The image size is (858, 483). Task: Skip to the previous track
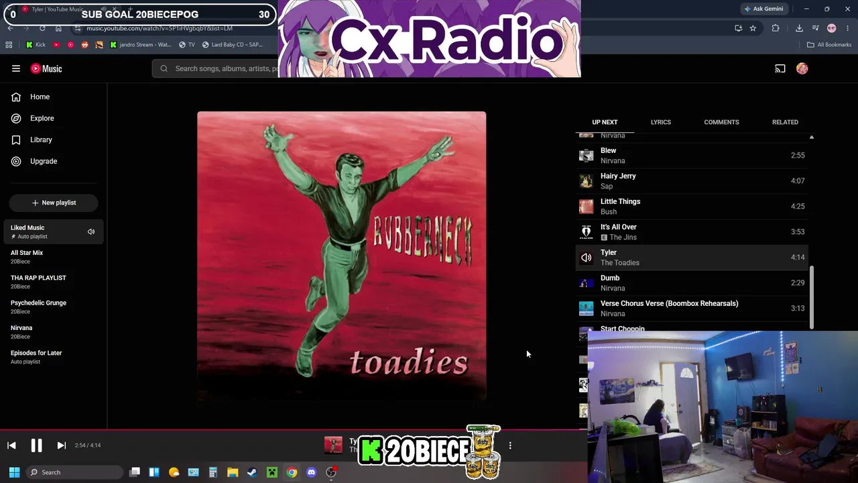click(11, 445)
